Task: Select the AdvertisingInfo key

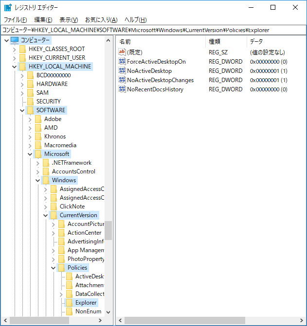Action: [86, 241]
